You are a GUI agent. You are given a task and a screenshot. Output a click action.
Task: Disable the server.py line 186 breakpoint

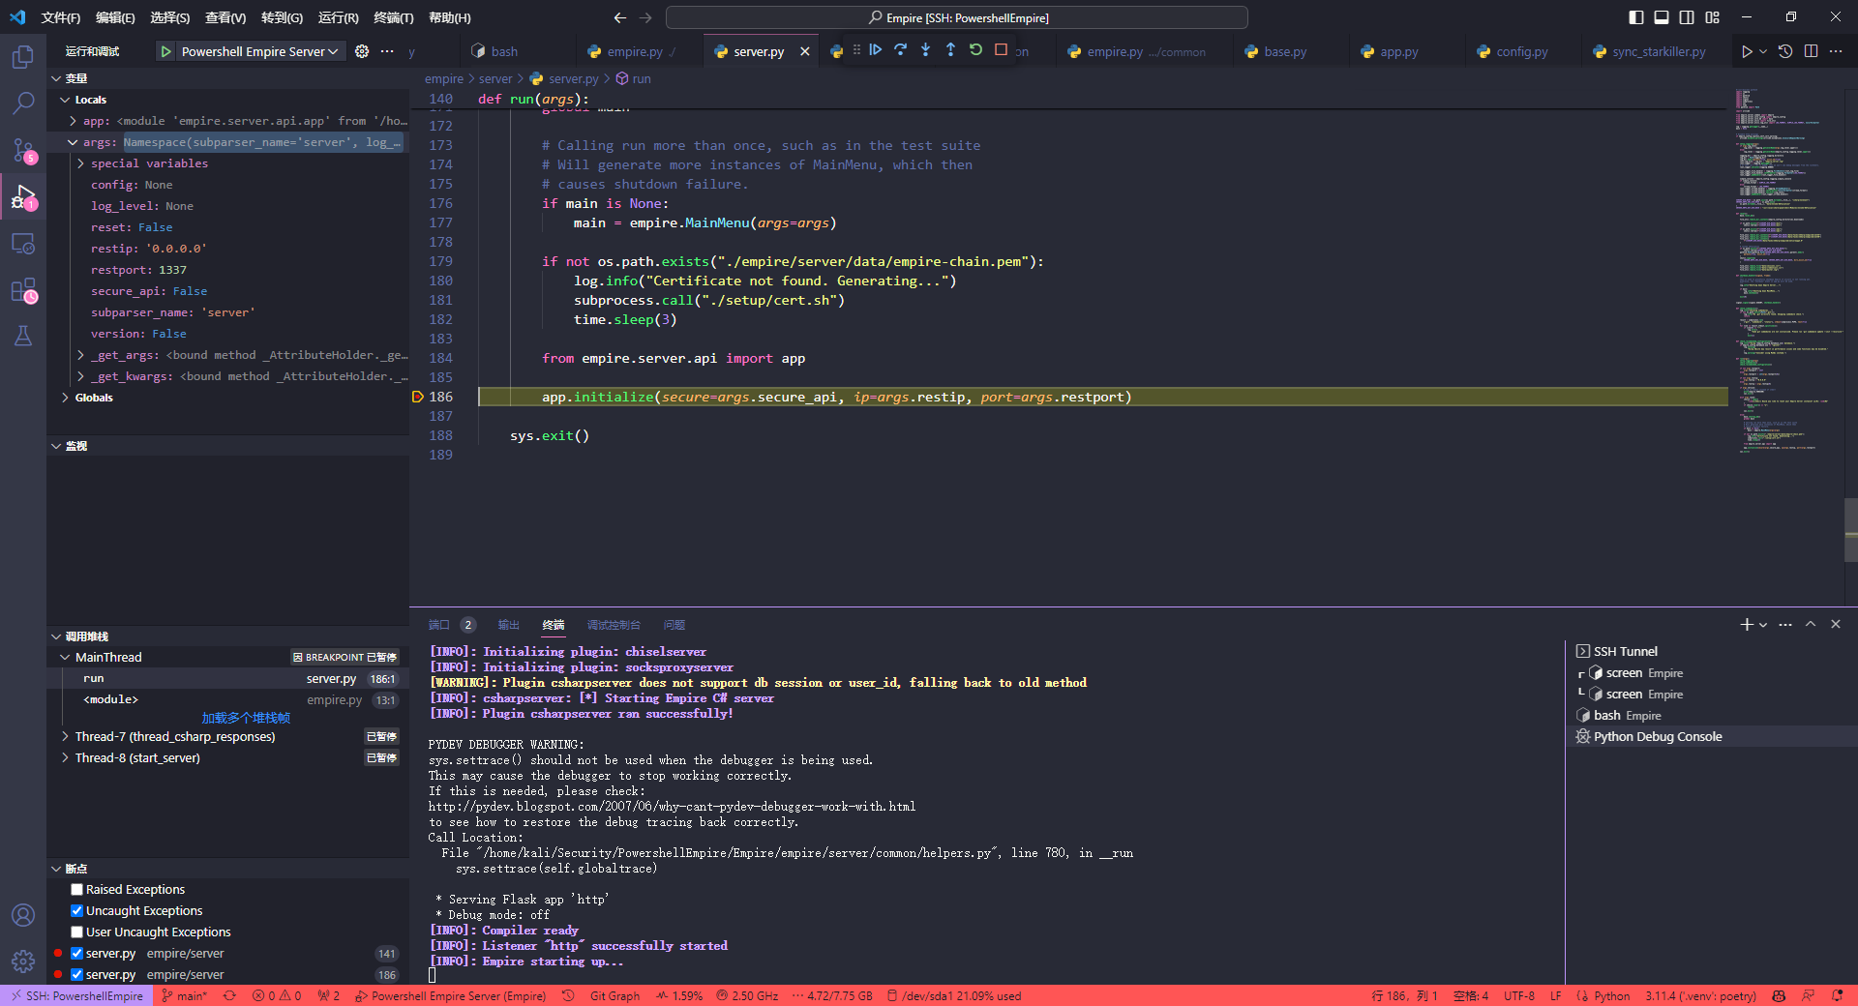click(76, 975)
